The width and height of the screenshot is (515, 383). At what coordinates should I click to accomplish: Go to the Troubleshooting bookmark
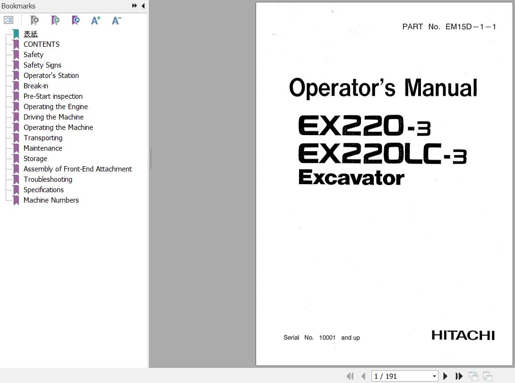[48, 179]
